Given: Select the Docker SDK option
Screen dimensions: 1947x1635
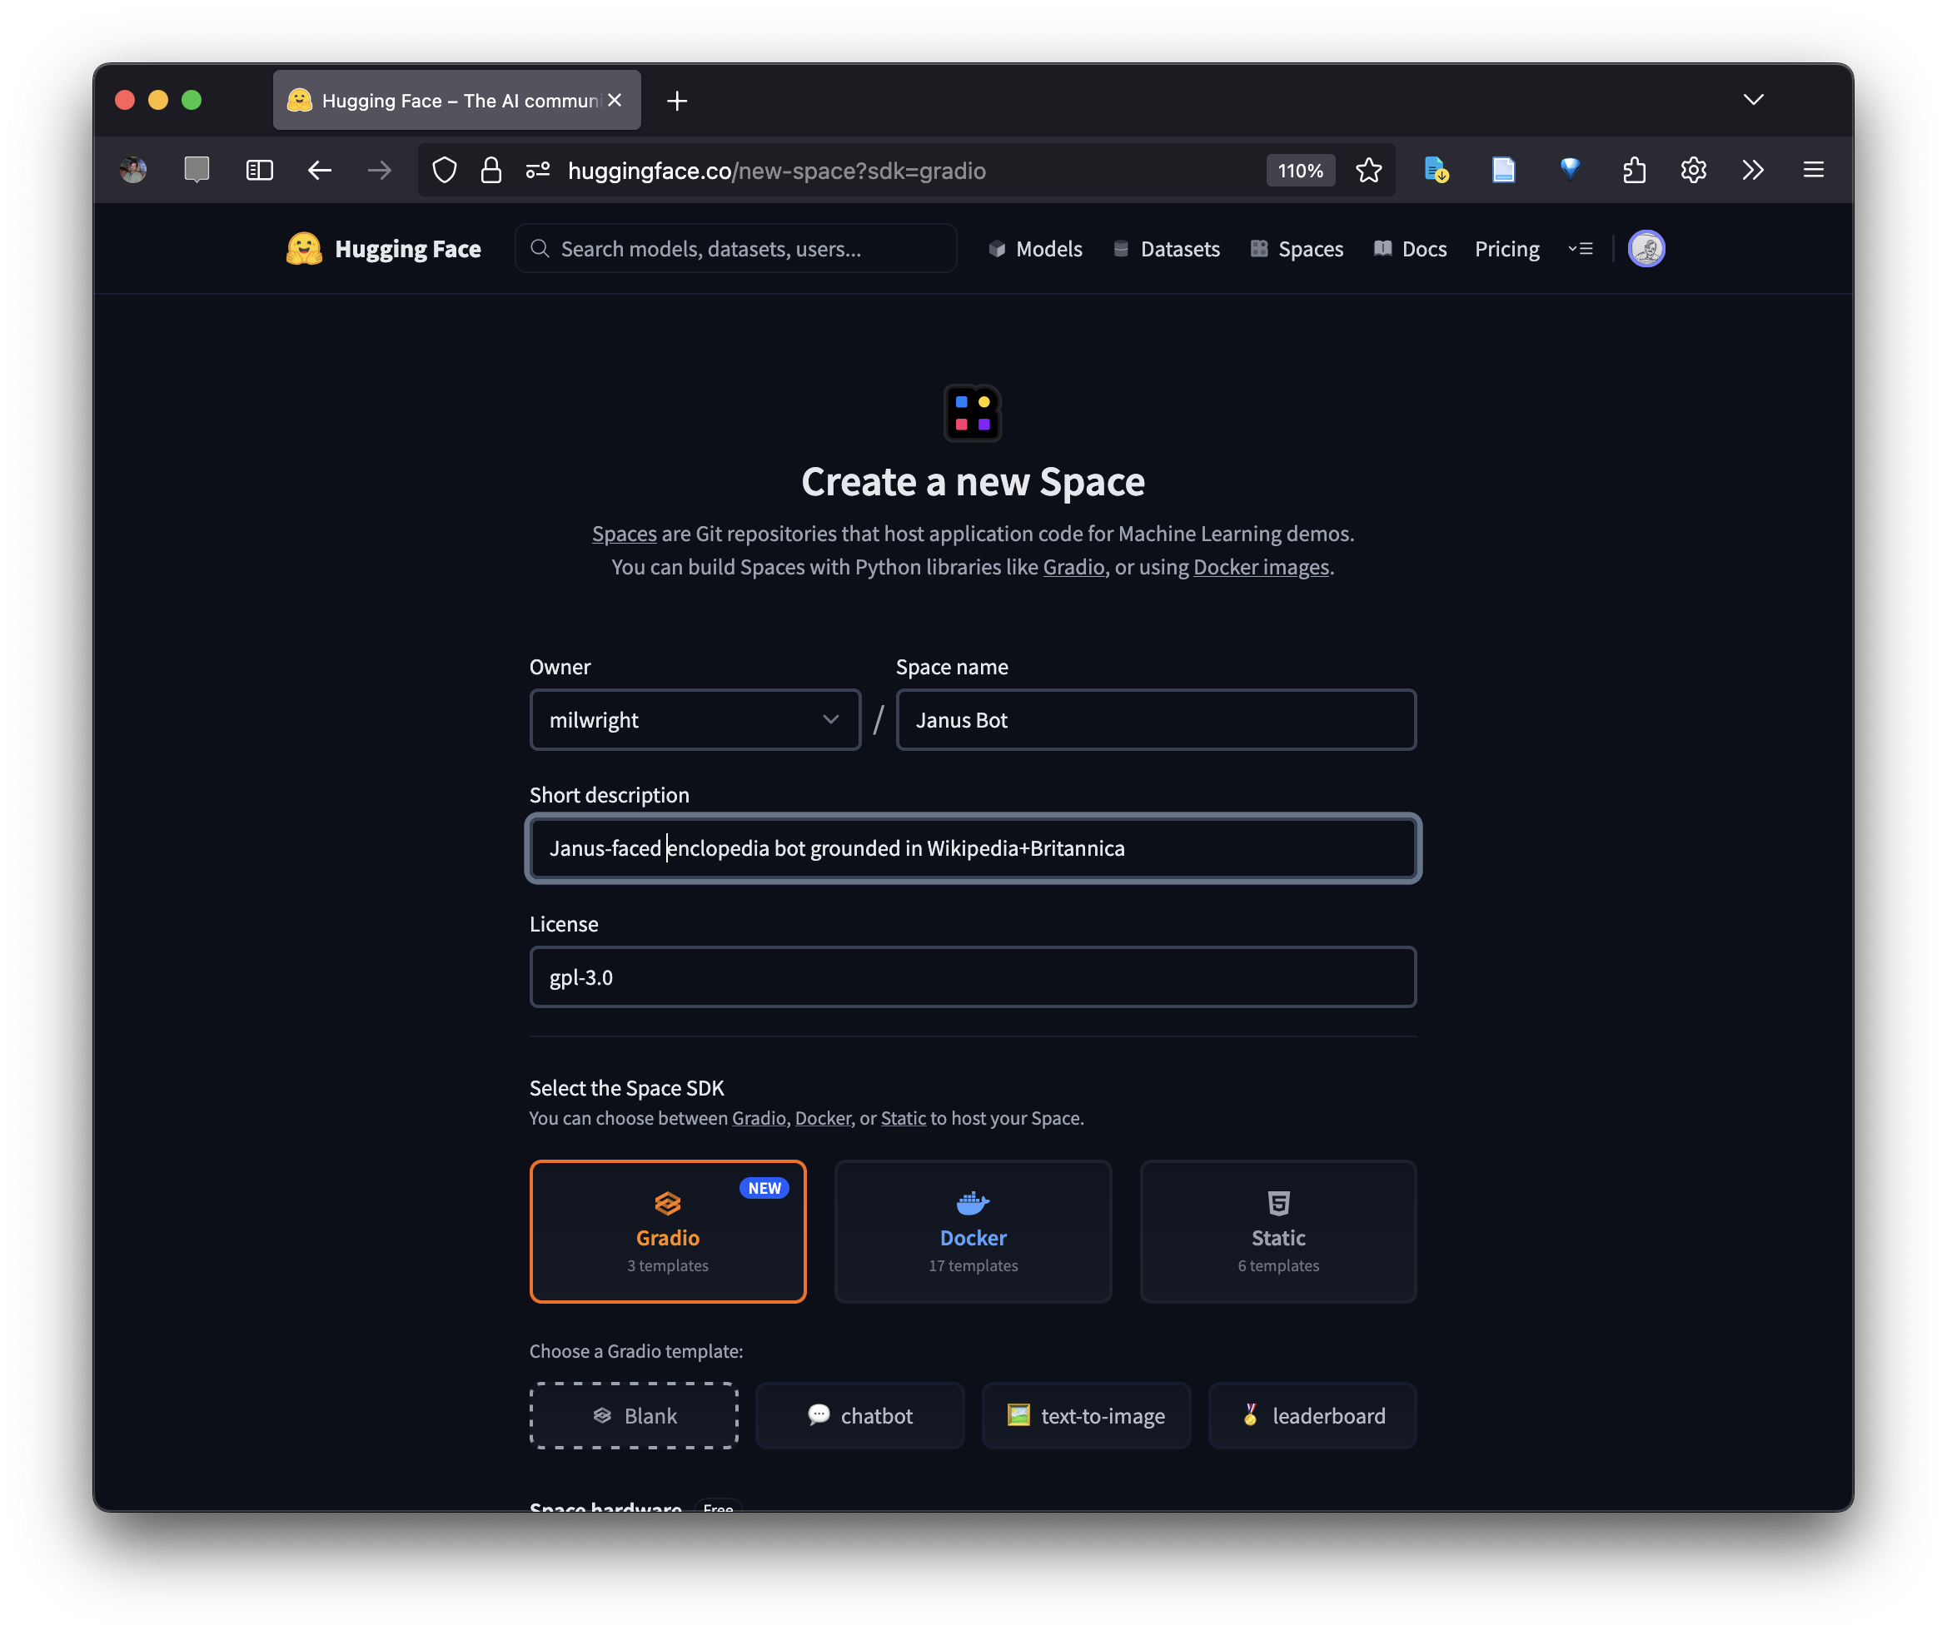Looking at the screenshot, I should pyautogui.click(x=973, y=1231).
